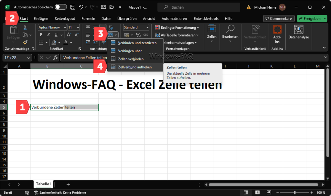
Task: Click the formula bar Cancel X icon
Action: click(42, 57)
